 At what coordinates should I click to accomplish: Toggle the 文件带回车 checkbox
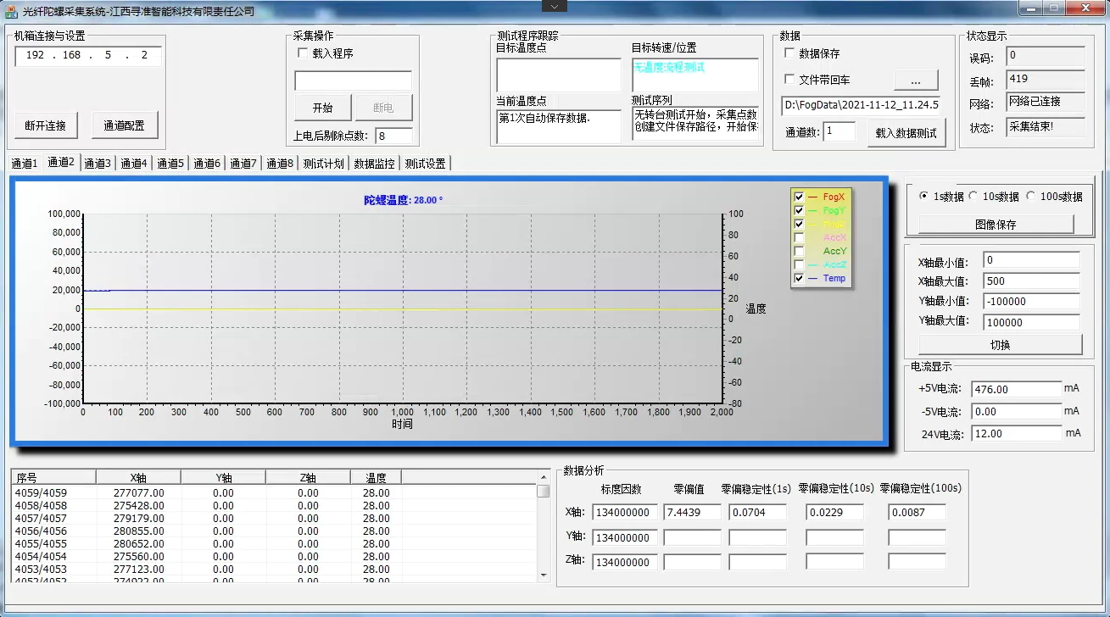[x=789, y=80]
